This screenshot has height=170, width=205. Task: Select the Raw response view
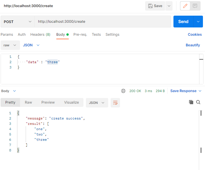28,102
